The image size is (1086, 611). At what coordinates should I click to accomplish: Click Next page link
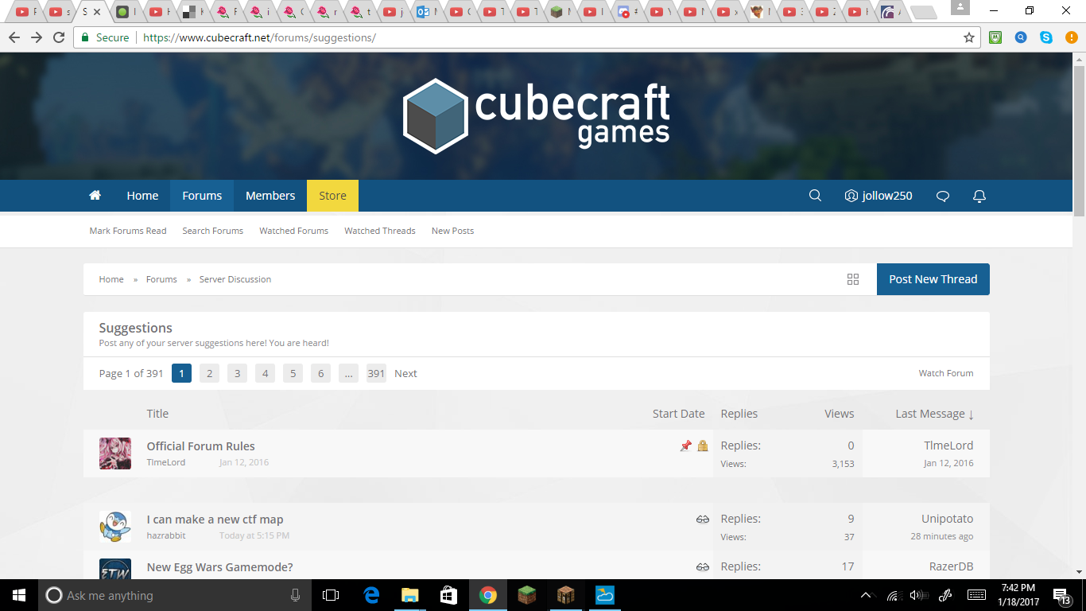(x=405, y=373)
